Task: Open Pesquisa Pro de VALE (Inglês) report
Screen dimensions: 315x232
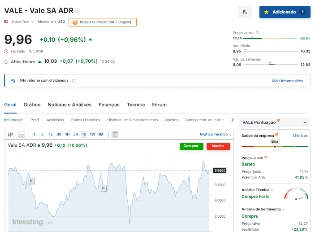Action: [x=103, y=22]
